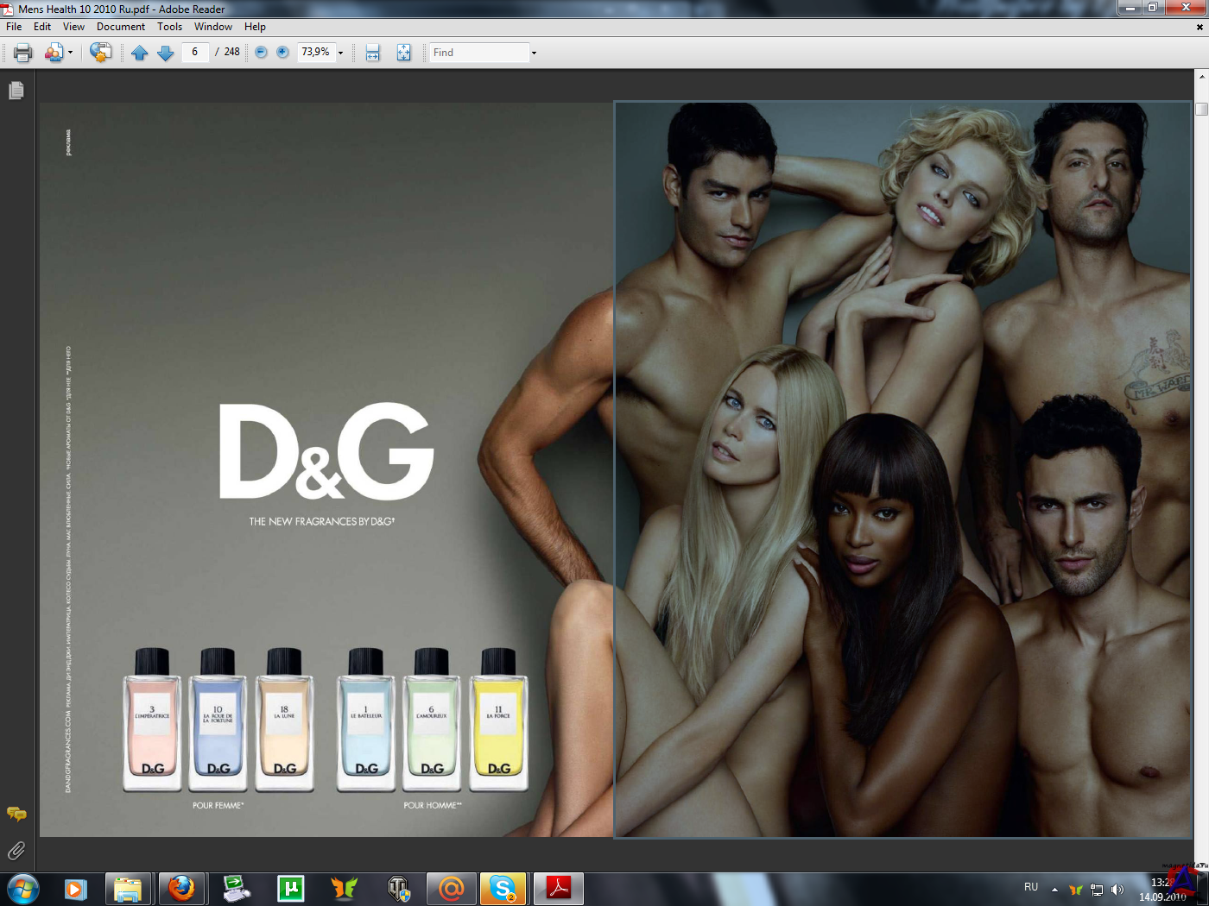Click the Print icon in toolbar
This screenshot has height=906, width=1209.
click(23, 53)
